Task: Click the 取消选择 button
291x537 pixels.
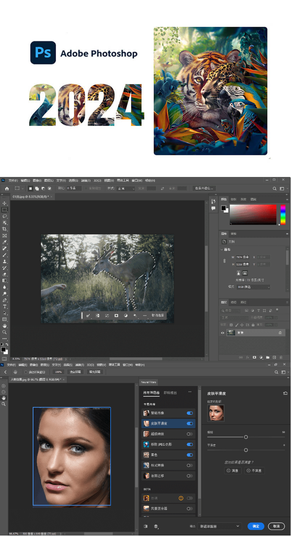Action: pyautogui.click(x=158, y=315)
